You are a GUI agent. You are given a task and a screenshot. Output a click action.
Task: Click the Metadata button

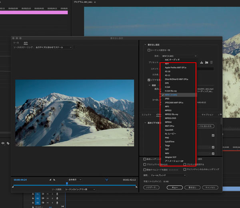coord(151,188)
